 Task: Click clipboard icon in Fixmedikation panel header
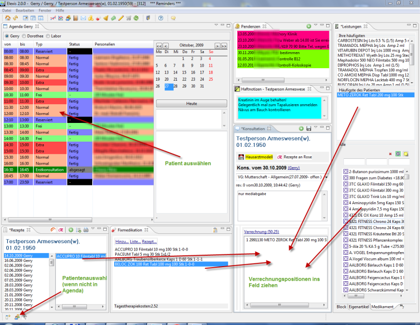click(215, 230)
